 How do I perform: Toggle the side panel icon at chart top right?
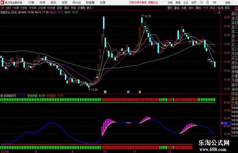(x=219, y=13)
